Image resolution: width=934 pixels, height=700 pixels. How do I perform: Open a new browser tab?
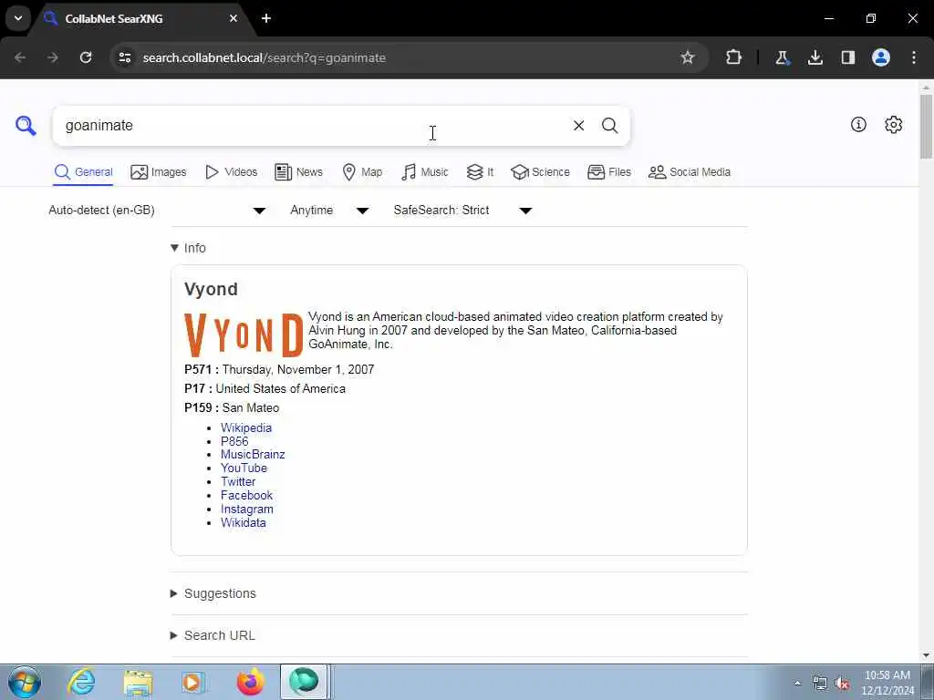point(266,18)
